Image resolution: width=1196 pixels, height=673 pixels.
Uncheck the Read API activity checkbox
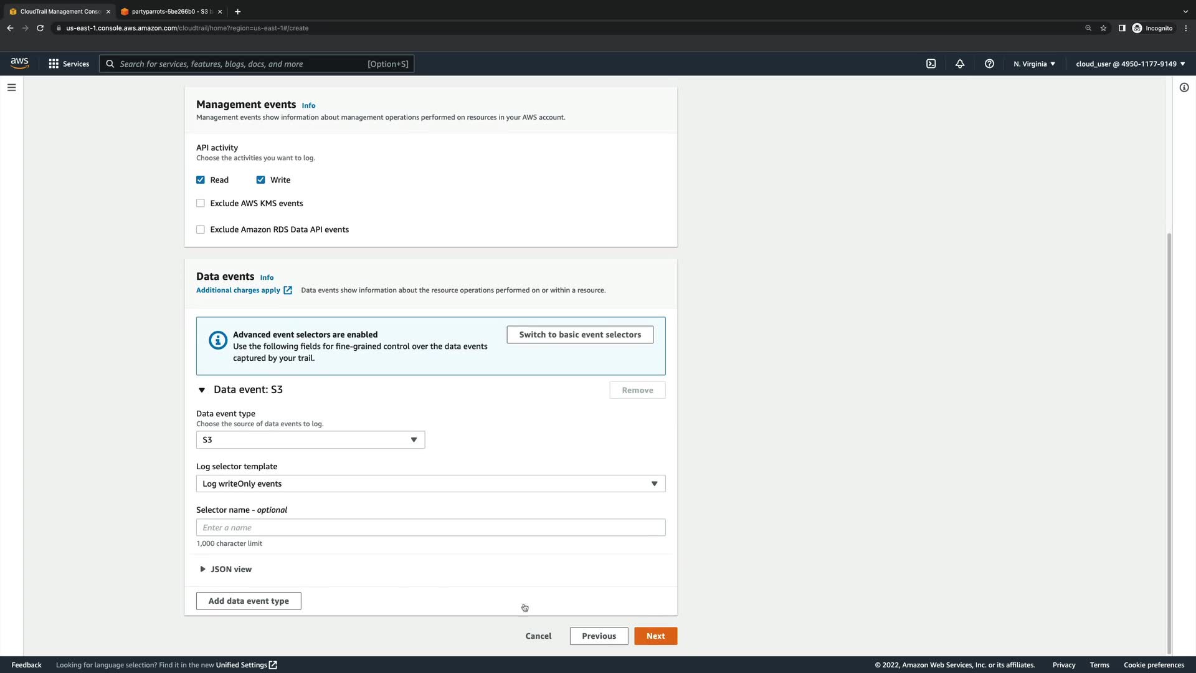tap(201, 180)
